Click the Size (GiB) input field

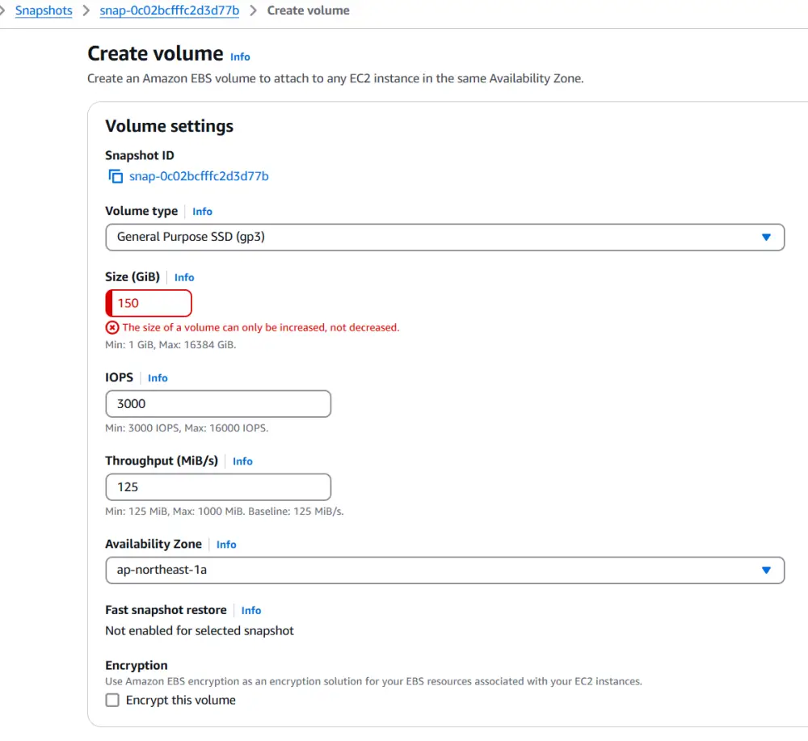149,303
